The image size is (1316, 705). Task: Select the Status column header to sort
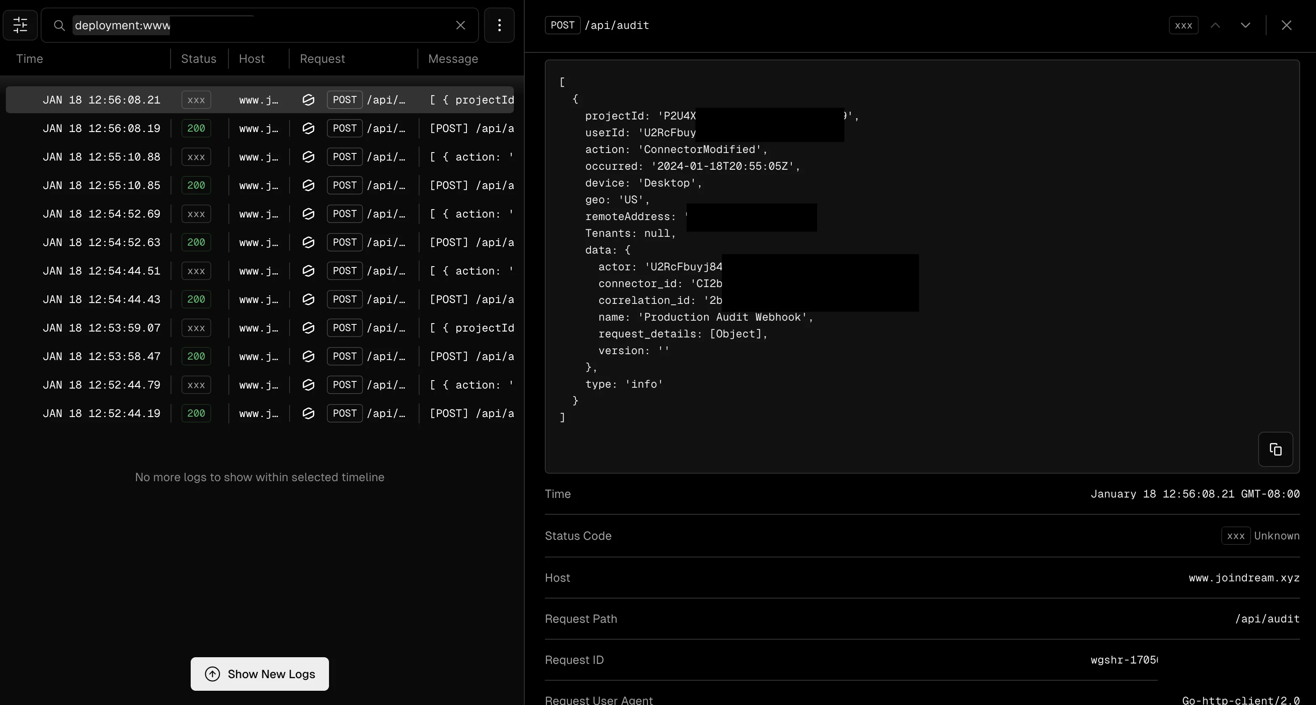pyautogui.click(x=198, y=58)
